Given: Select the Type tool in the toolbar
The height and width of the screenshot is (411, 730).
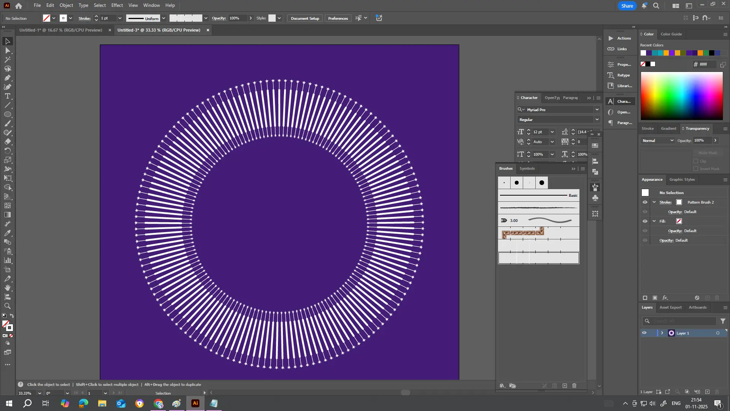Looking at the screenshot, I should (7, 96).
